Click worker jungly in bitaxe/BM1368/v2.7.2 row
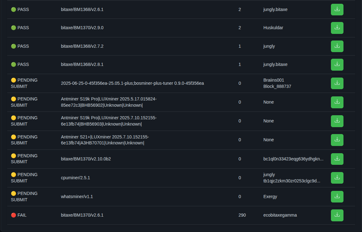Image resolution: width=362 pixels, height=232 pixels. [x=269, y=46]
